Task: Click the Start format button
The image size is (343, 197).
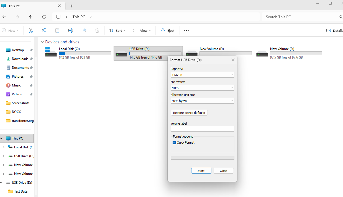Action: tap(201, 171)
